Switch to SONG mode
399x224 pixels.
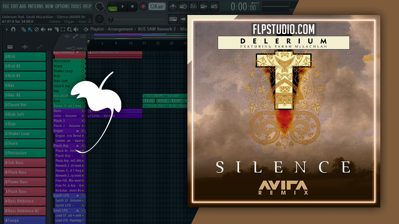[x=113, y=8]
